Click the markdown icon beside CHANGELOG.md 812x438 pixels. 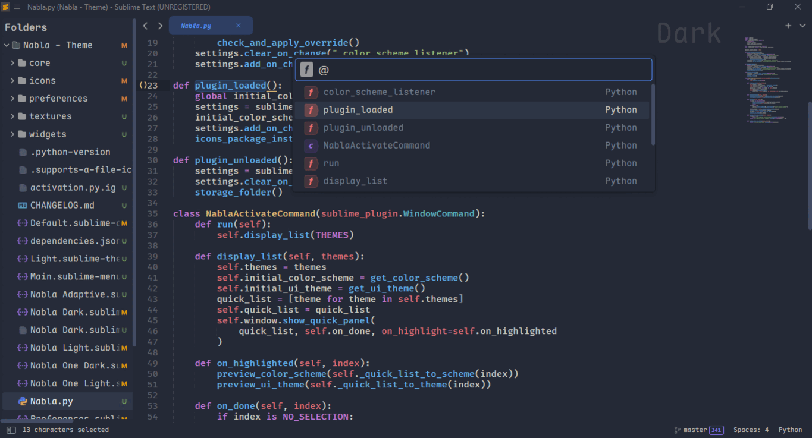(23, 206)
